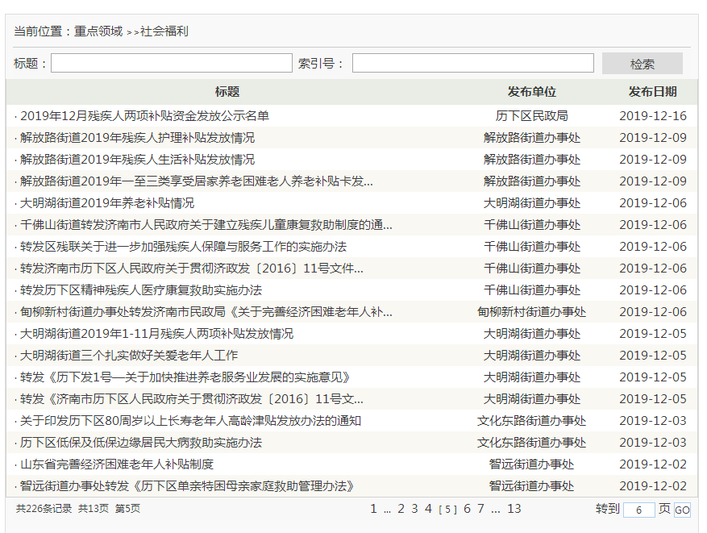707x533 pixels.
Task: Go to page 7 in pagination
Action: (x=481, y=509)
